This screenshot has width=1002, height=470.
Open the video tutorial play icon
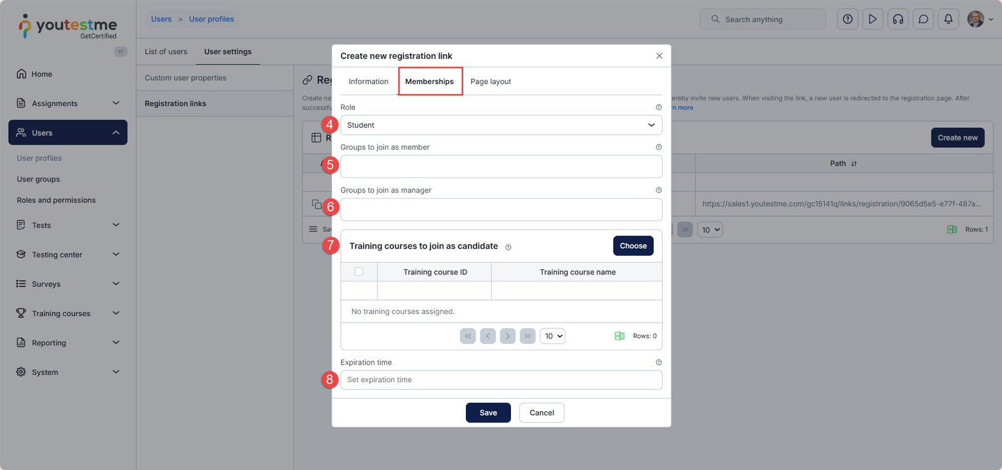(873, 19)
